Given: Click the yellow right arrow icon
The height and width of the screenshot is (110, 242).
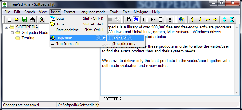Looking at the screenshot, I should click(x=215, y=19).
